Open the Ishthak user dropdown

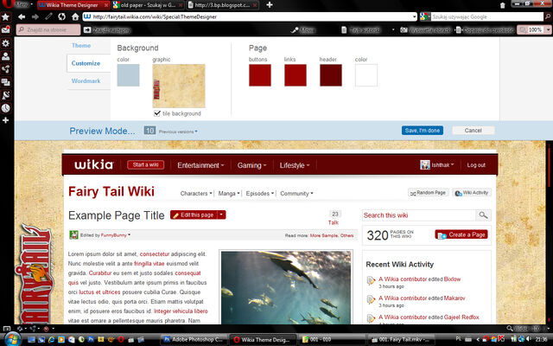pos(437,165)
